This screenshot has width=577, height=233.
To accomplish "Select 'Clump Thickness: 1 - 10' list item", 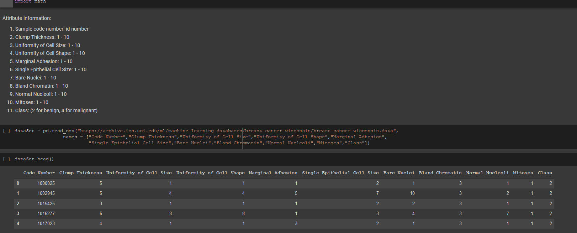I will coord(42,37).
